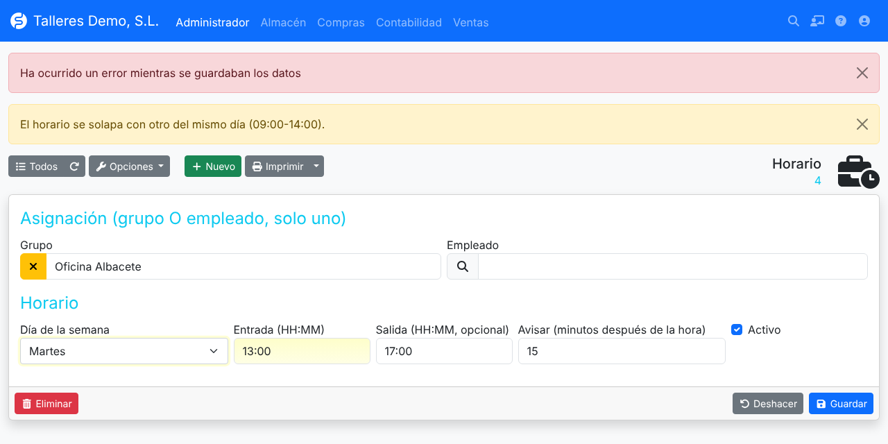888x444 pixels.
Task: Focus the Avisar minutes field
Action: point(622,351)
